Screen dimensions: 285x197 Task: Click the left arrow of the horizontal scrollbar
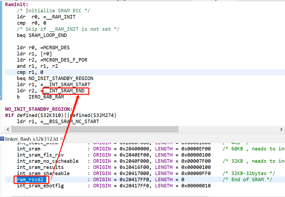point(8,129)
